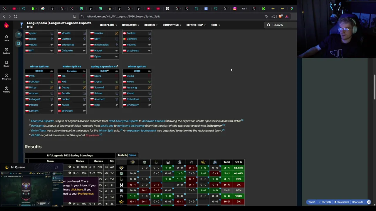Open the Saved icon in sidebar

pos(6,64)
